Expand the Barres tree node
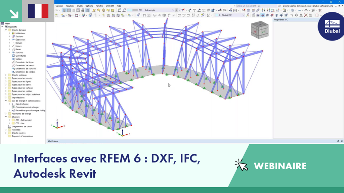This screenshot has height=193, width=344. (x=9, y=49)
